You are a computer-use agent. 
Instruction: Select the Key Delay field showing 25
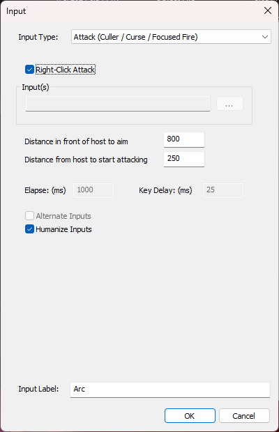click(223, 190)
